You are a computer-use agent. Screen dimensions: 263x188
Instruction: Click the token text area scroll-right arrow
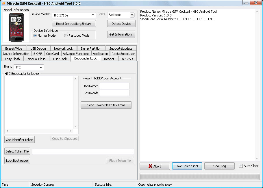(x=71, y=131)
